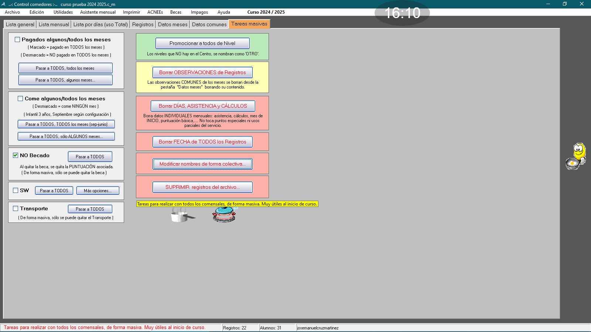Click 'sólo se puede quitar el Transporte' note
Screen dimensions: 591x332
[66, 218]
